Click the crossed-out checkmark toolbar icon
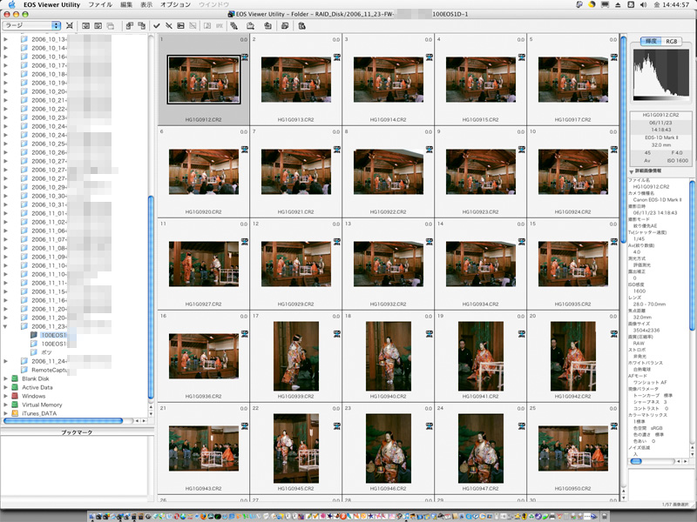Screen dimensions: 697x522 coord(169,26)
